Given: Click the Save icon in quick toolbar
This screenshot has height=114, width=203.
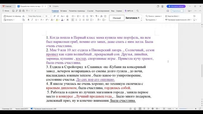Looking at the screenshot, I should click(13, 11).
